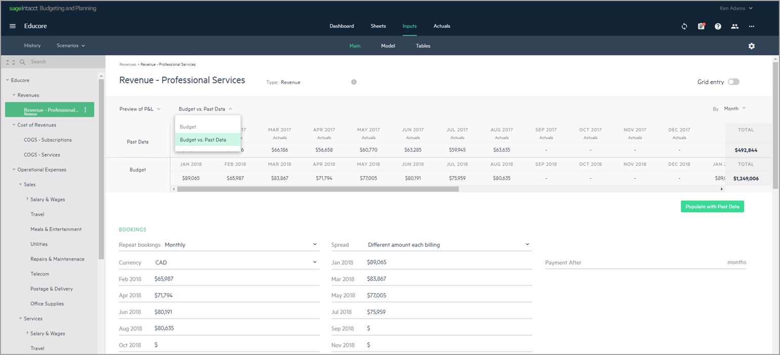Screen dimensions: 780x355
Task: Select COGS - Subscriptions in tree
Action: (48, 140)
